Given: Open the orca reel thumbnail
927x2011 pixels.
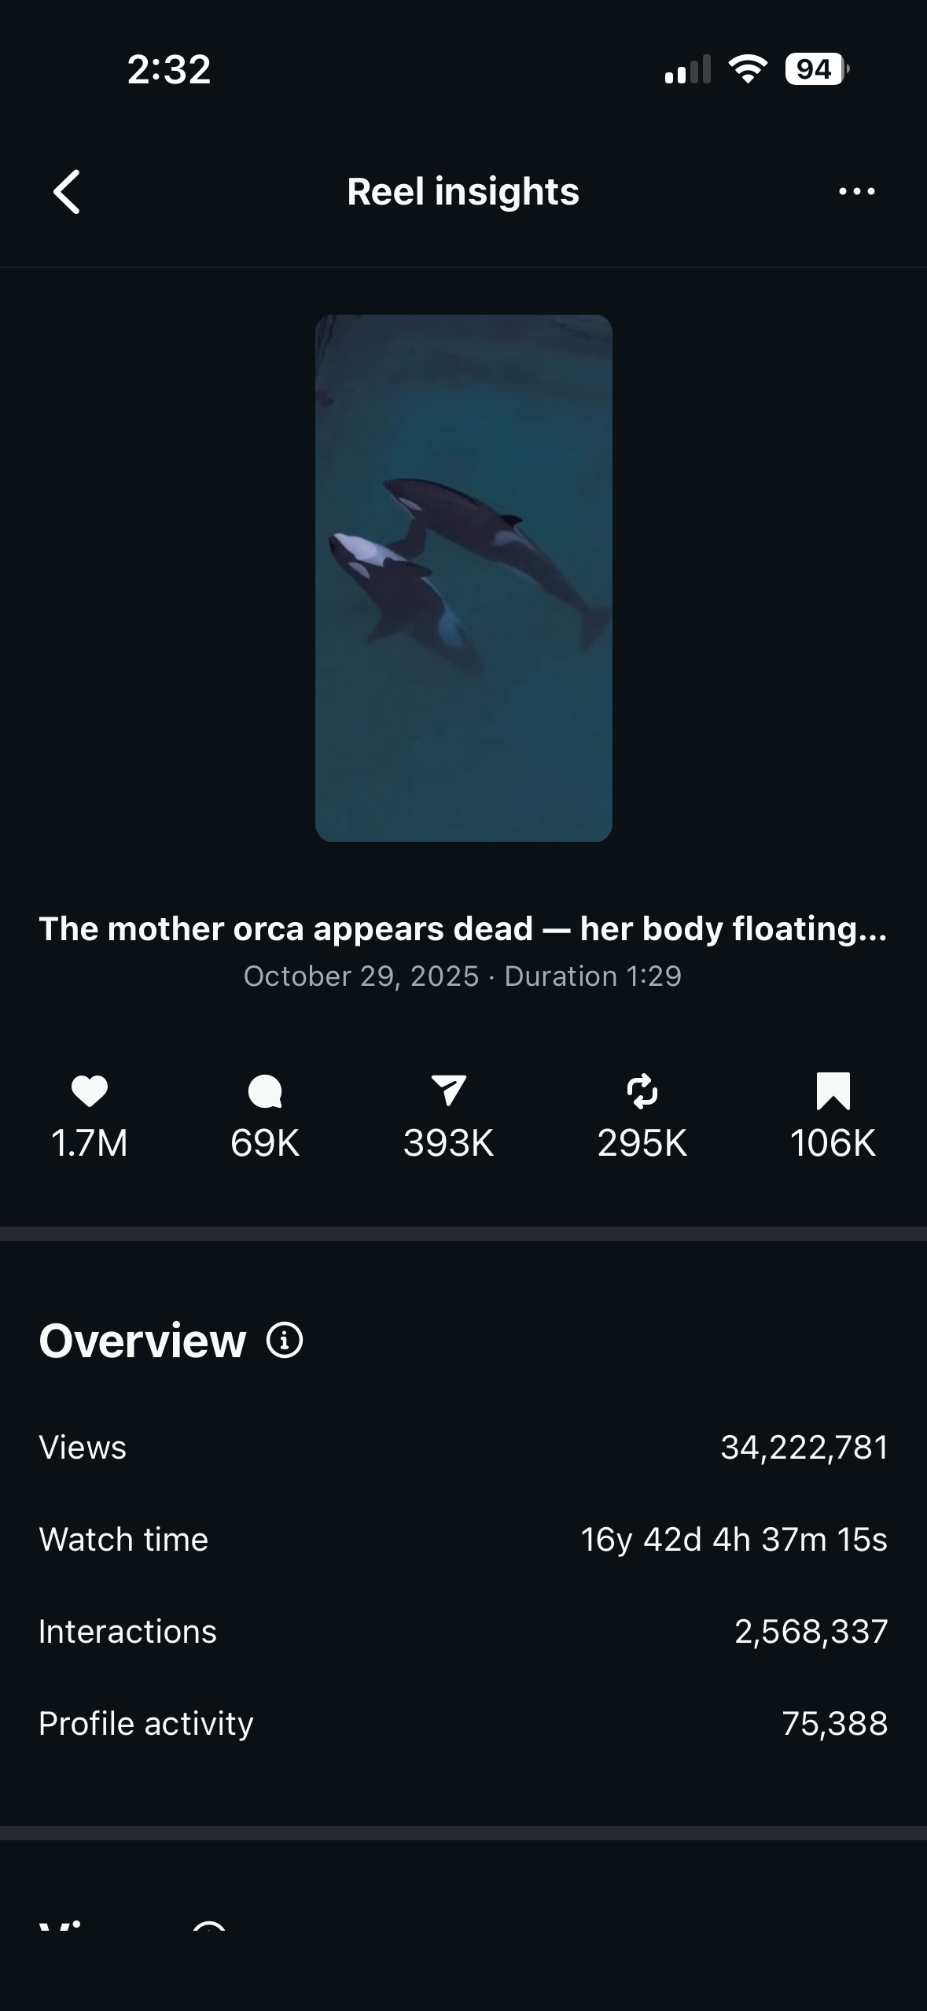Looking at the screenshot, I should click(x=463, y=578).
